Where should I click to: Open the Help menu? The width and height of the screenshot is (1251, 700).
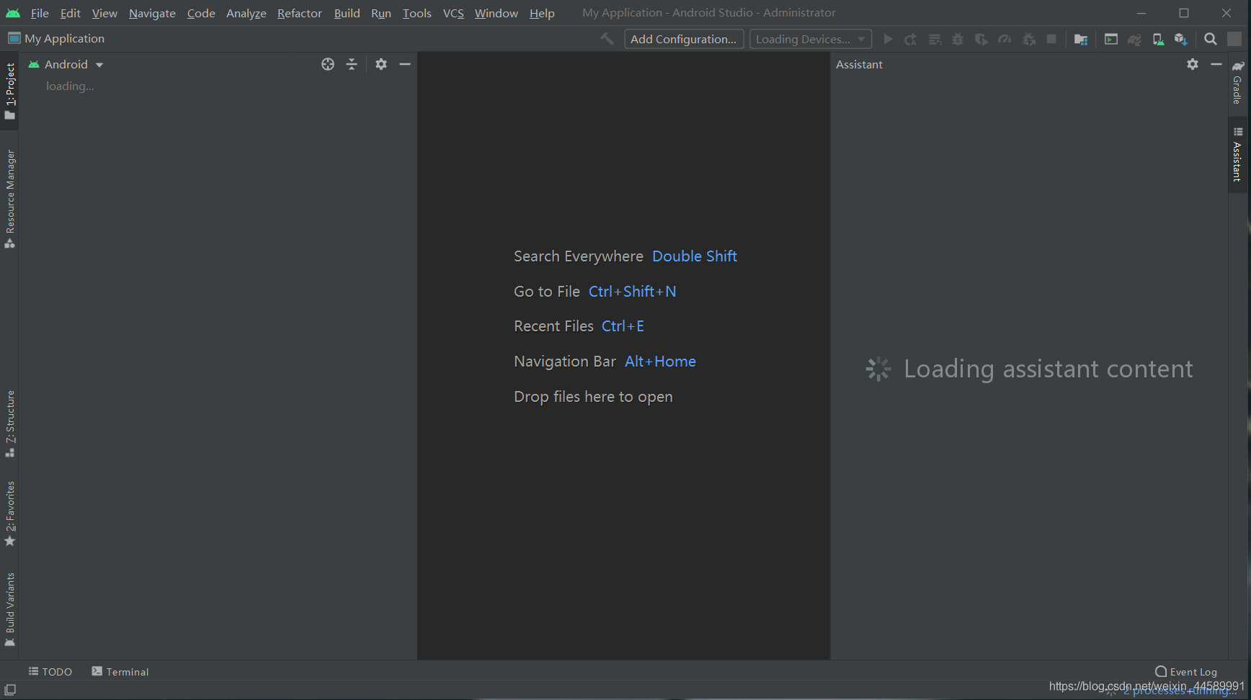tap(542, 13)
